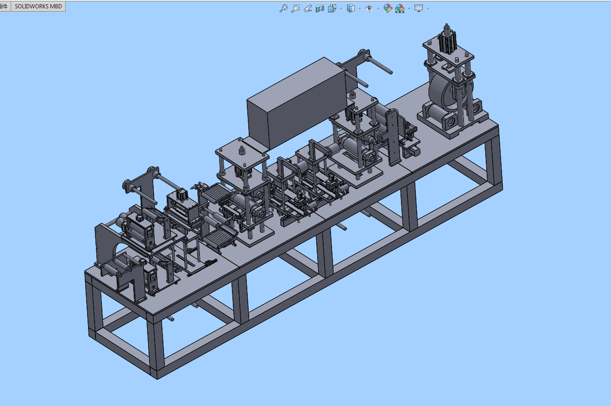
Task: Expand the View Settings dropdown arrow
Action: pyautogui.click(x=427, y=8)
